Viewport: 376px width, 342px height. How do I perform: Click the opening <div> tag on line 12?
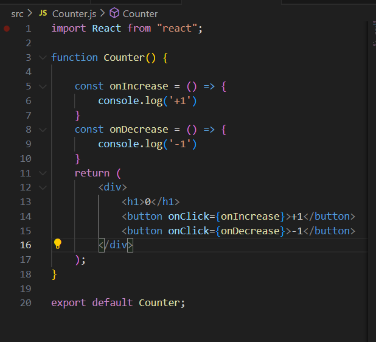pos(113,187)
